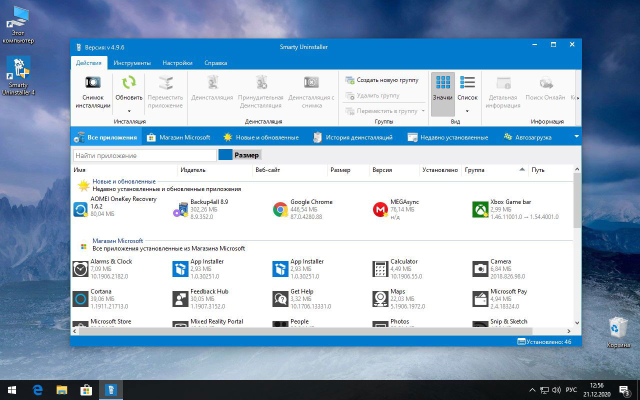640x400 pixels.
Task: Click the Детальная информация icon
Action: point(503,82)
